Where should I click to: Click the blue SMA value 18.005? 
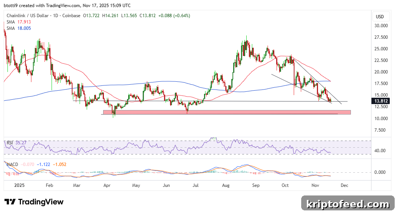click(x=24, y=28)
